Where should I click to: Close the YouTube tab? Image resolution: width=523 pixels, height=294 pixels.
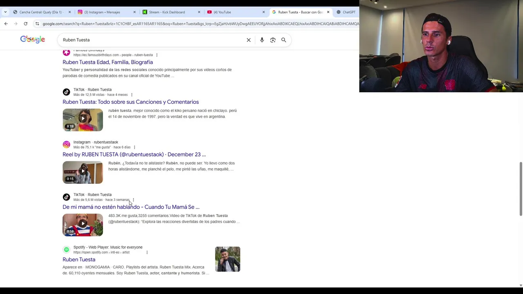pos(264,12)
